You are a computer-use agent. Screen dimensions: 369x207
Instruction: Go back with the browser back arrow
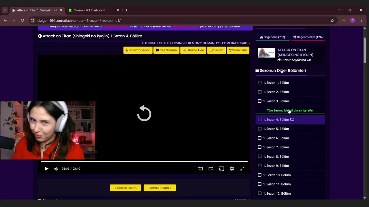[5, 20]
